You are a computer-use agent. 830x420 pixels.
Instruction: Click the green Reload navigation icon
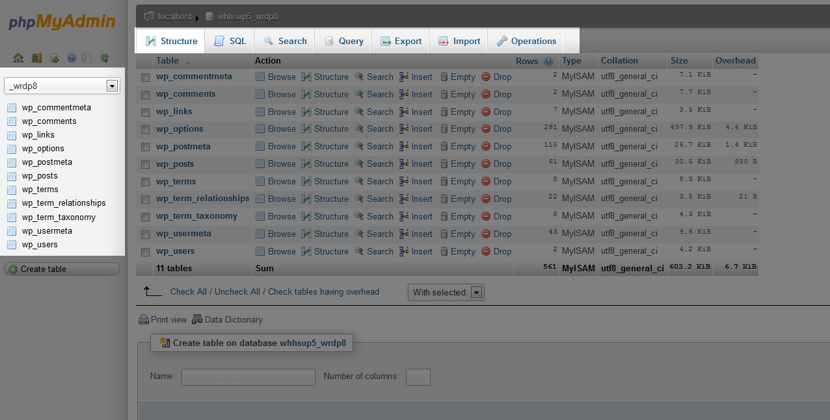click(x=104, y=58)
